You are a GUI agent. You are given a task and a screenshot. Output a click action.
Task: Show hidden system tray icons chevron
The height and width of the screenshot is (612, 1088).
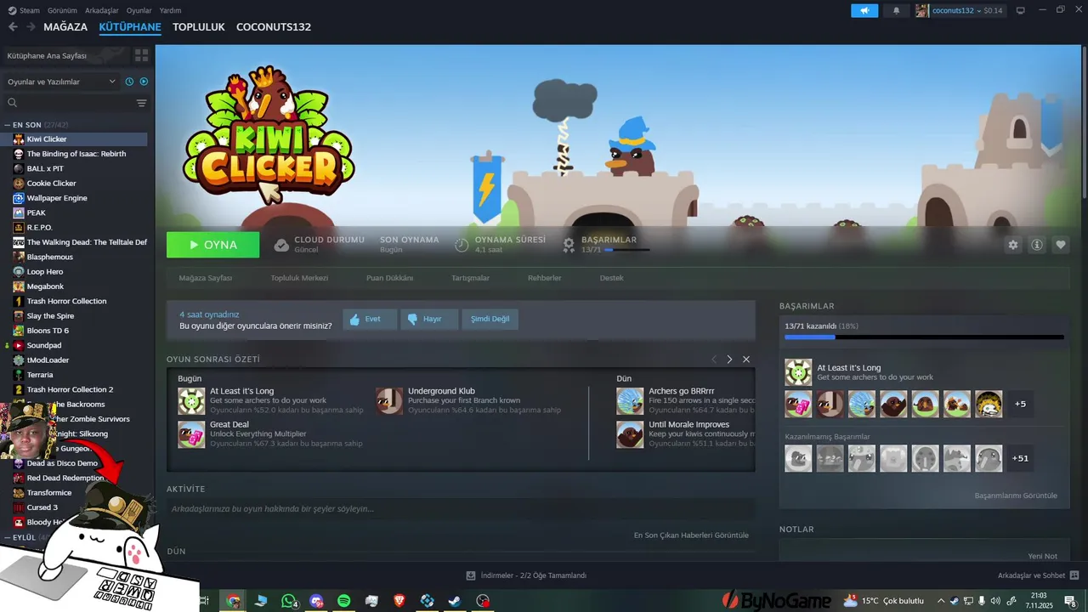[941, 601]
